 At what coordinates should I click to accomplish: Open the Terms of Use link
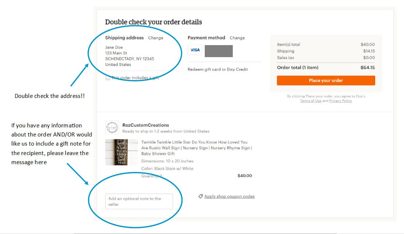310,101
